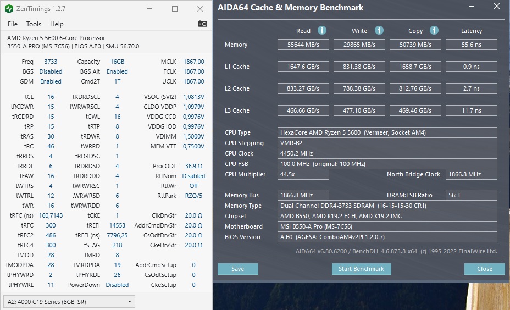Click the camera screenshot icon in ZenTimings

[x=203, y=24]
